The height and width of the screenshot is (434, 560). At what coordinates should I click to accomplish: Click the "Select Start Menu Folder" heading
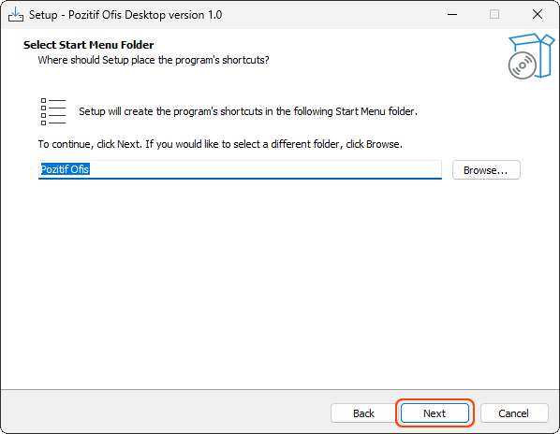point(89,45)
